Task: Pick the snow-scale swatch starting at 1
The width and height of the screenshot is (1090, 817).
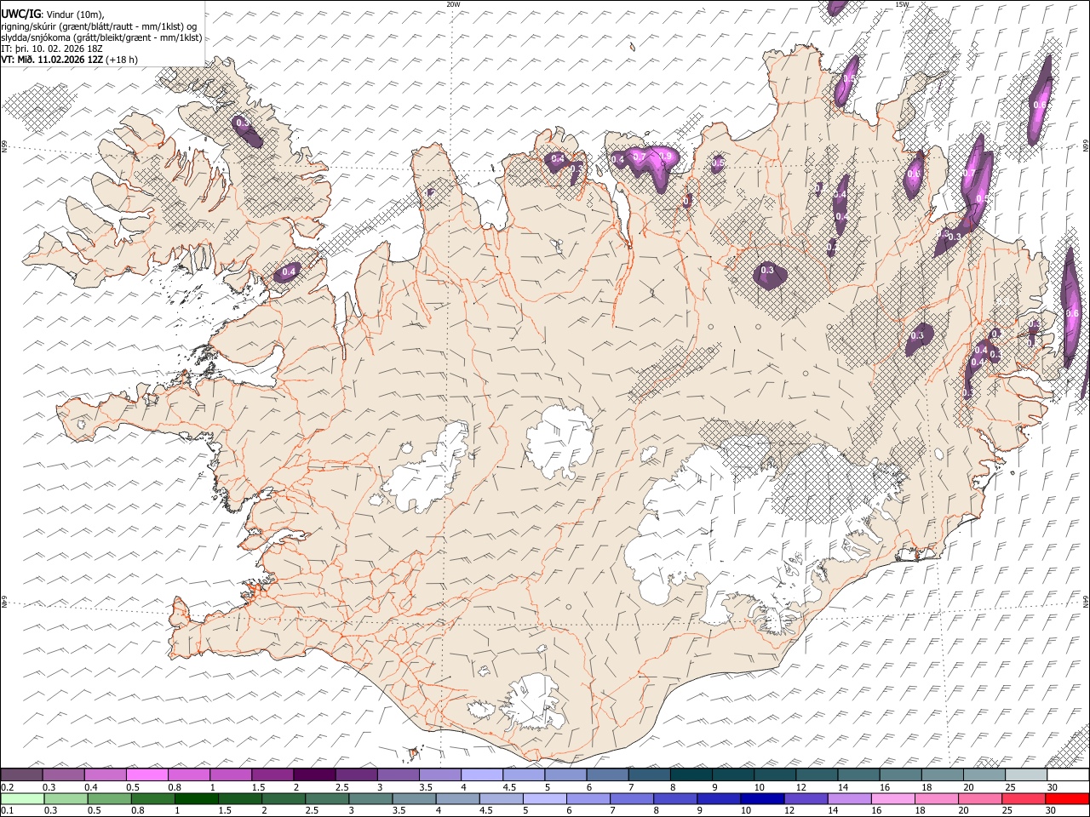Action: 231,775
